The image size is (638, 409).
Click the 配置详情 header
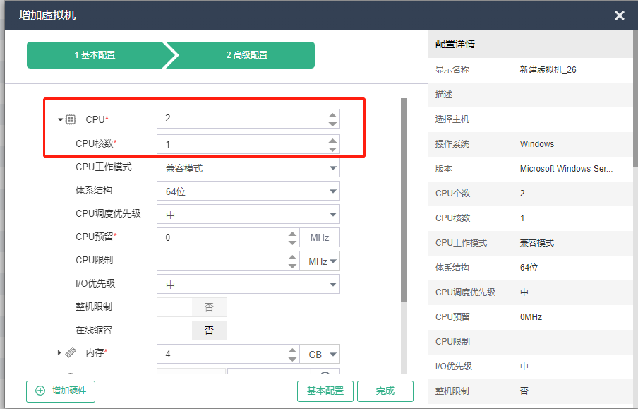click(x=455, y=44)
